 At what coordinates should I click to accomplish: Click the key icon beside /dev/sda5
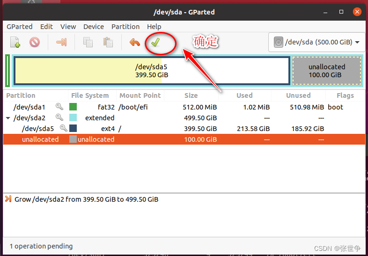pos(64,128)
